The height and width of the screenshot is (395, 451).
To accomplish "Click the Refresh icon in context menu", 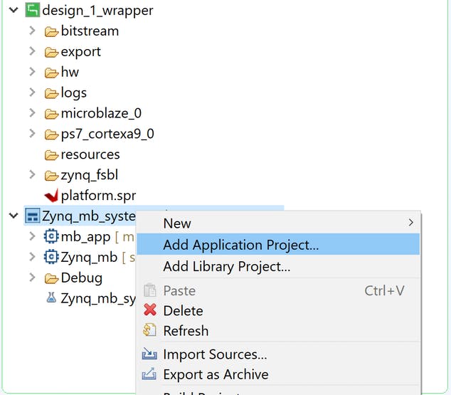I will (x=150, y=331).
